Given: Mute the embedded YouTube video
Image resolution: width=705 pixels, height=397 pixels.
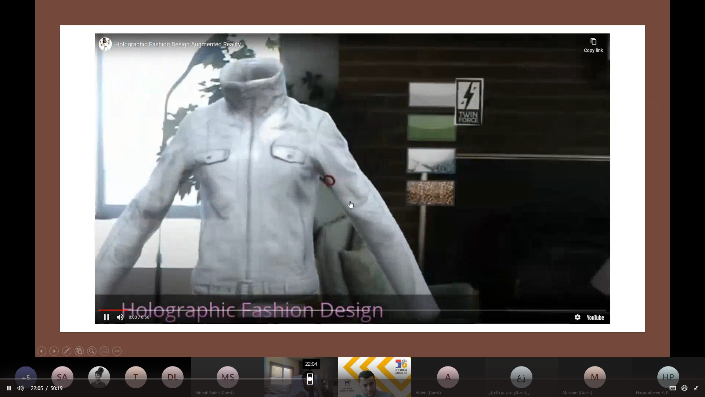Looking at the screenshot, I should tap(120, 317).
